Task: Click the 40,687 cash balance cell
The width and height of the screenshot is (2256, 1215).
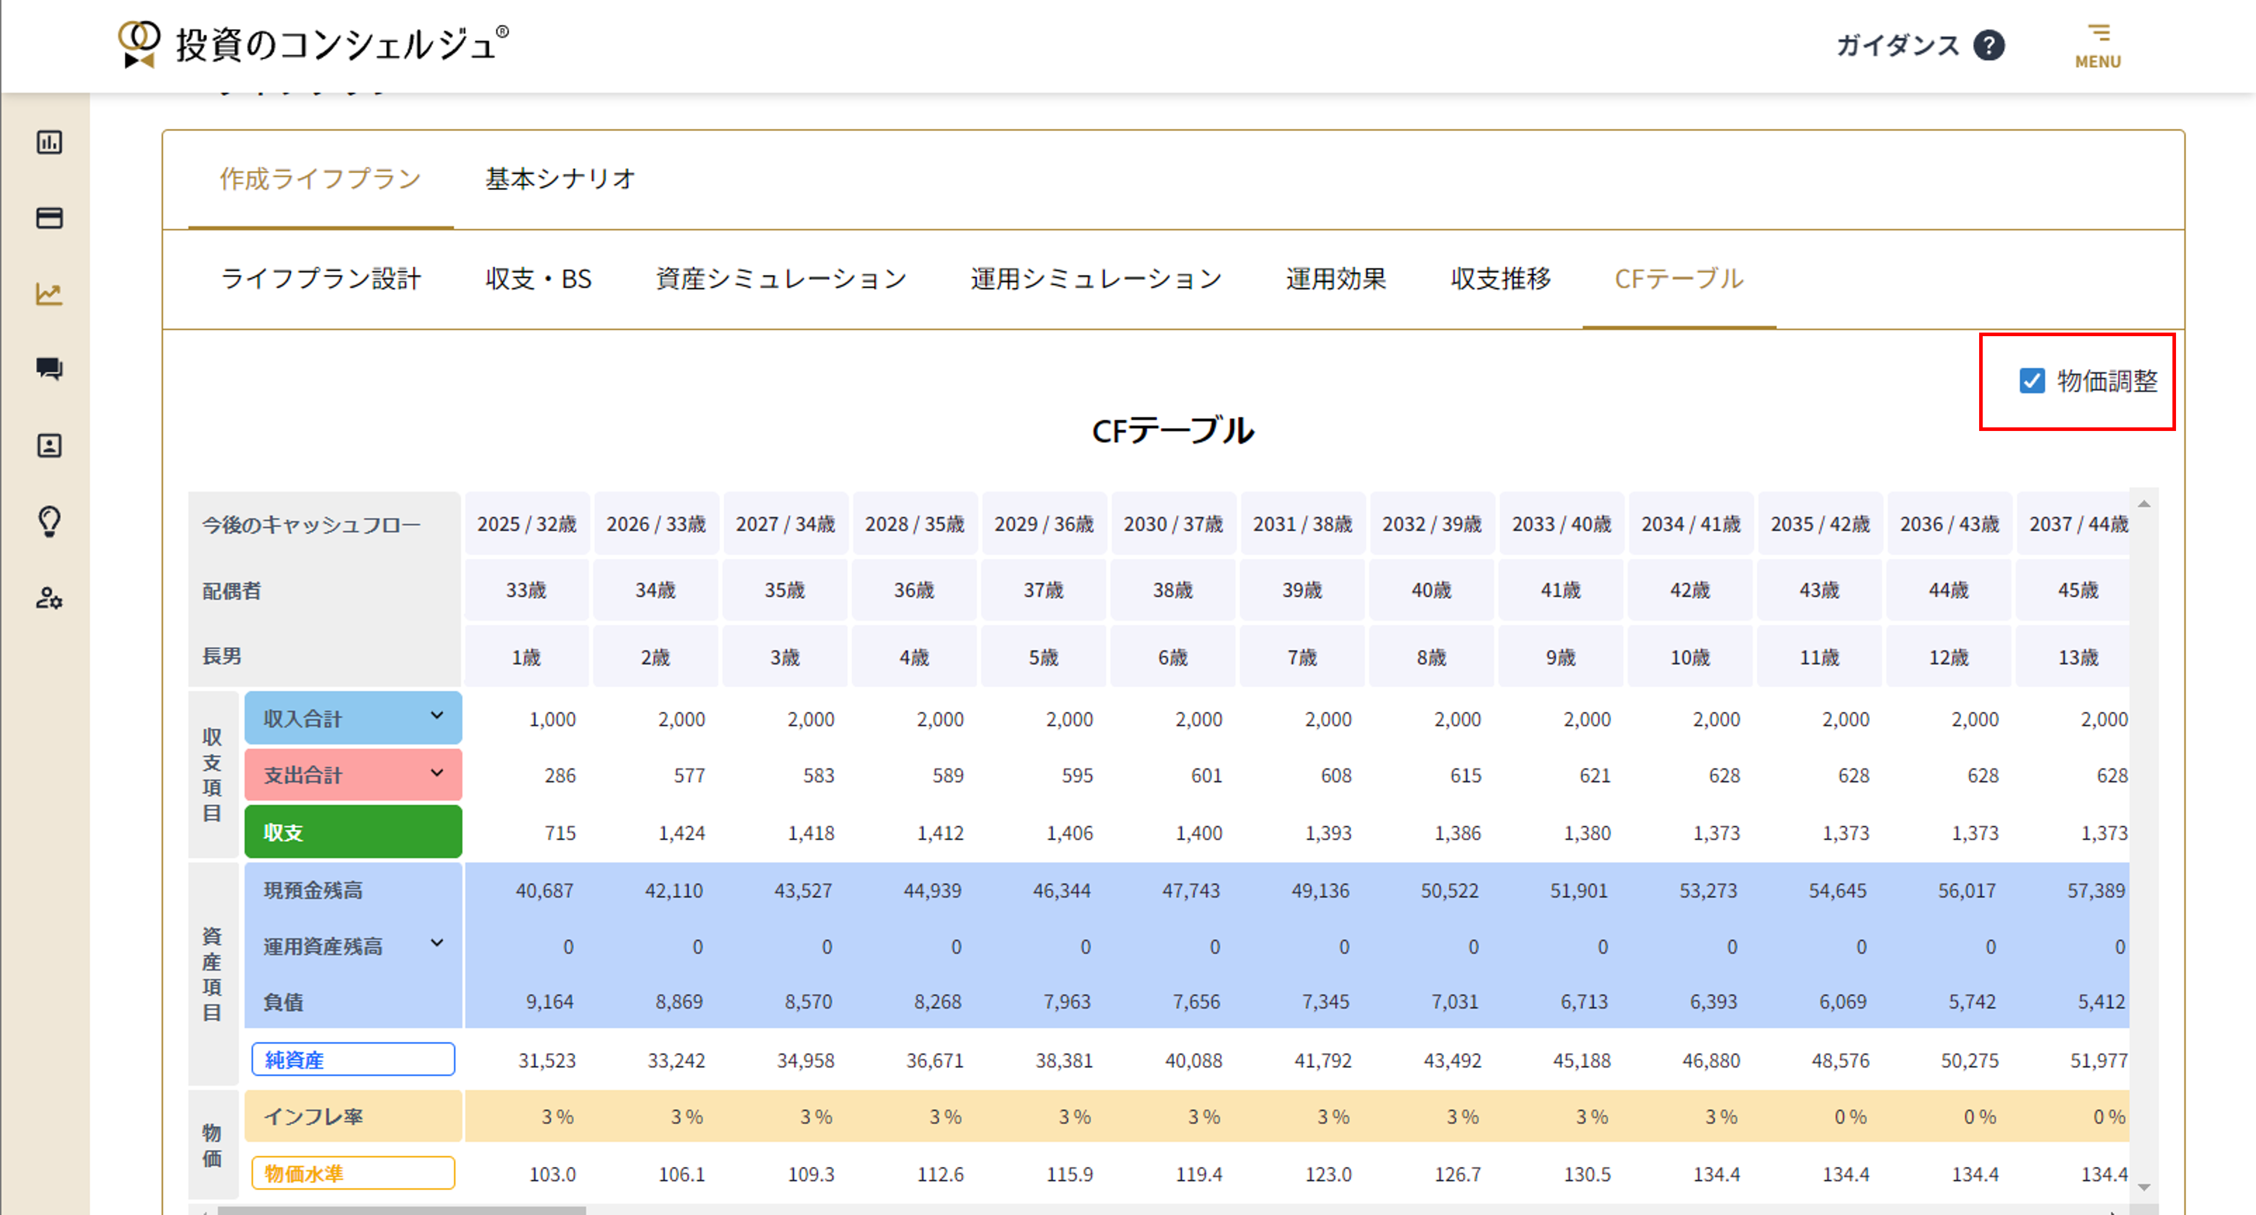Action: pos(544,890)
